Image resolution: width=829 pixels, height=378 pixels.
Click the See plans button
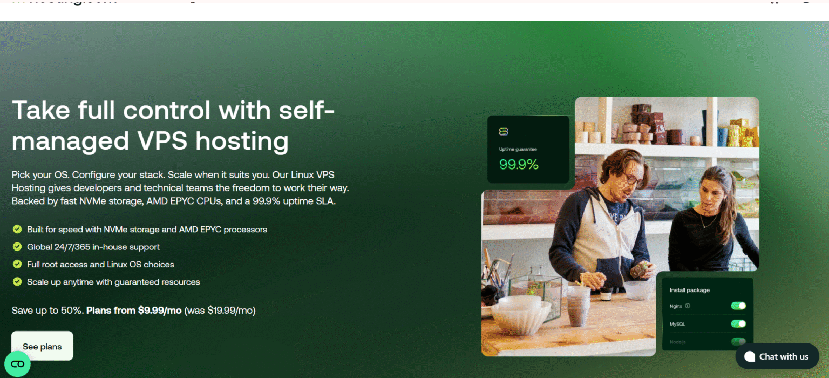pyautogui.click(x=42, y=346)
